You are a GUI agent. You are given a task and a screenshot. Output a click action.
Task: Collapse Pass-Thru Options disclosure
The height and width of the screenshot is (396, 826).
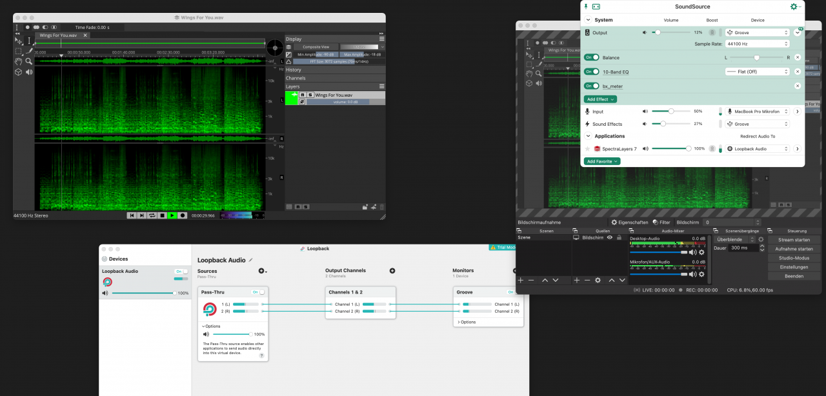pyautogui.click(x=211, y=326)
